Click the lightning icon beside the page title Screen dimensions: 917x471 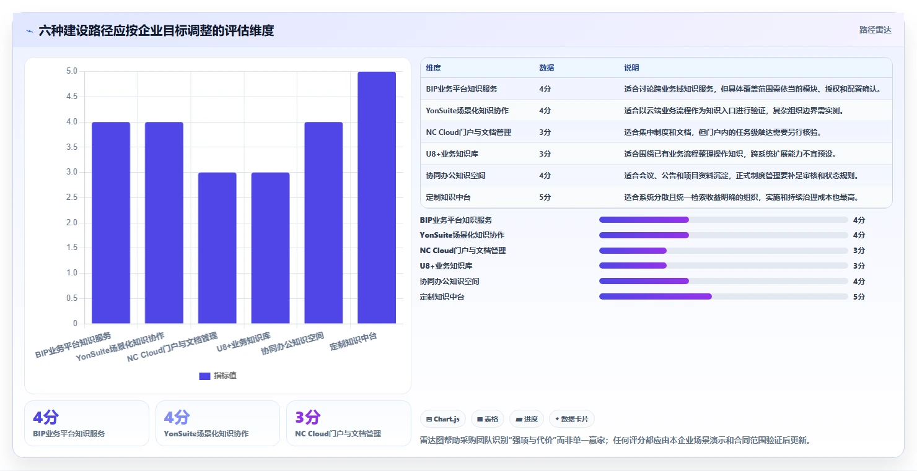[29, 31]
